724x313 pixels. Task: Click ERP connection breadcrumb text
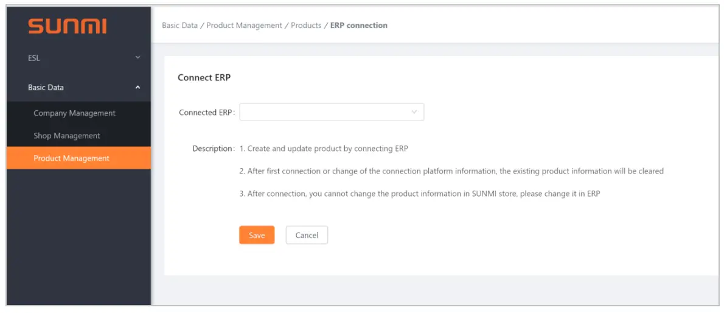tap(359, 26)
